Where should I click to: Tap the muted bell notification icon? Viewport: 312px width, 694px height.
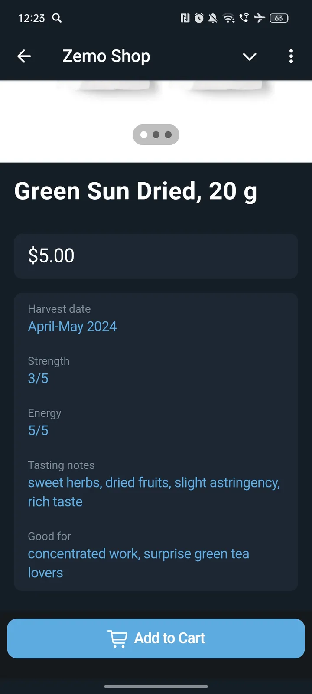tap(213, 18)
